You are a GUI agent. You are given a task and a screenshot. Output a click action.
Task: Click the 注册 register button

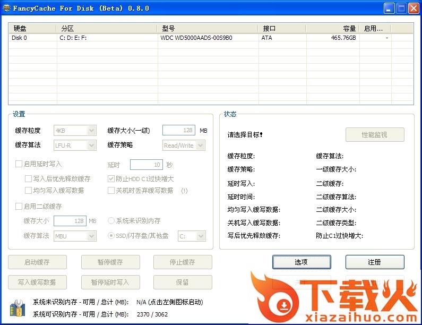tap(375, 262)
